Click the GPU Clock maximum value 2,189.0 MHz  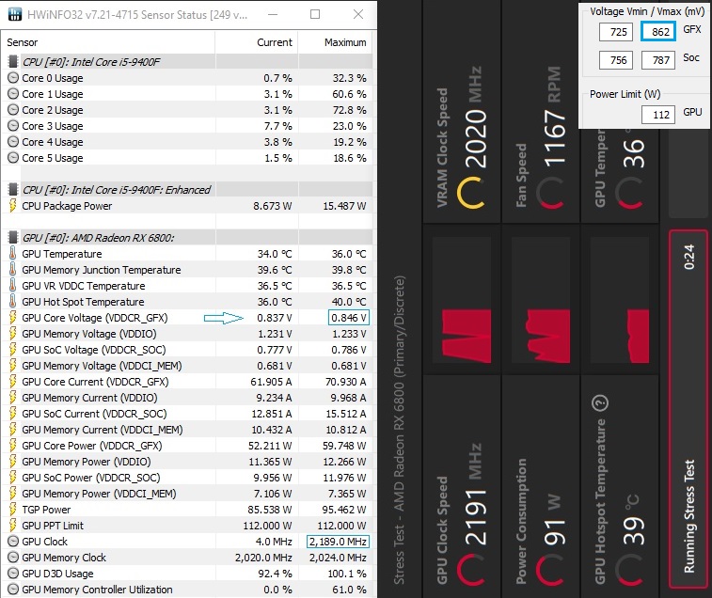(338, 542)
